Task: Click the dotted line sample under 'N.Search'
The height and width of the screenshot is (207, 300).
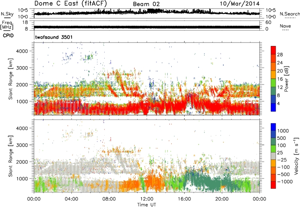Action: (x=290, y=18)
